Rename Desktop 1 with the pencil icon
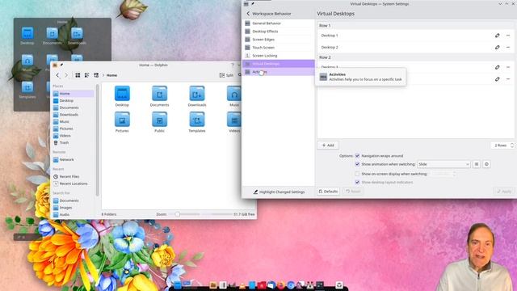The image size is (517, 291). click(x=498, y=36)
